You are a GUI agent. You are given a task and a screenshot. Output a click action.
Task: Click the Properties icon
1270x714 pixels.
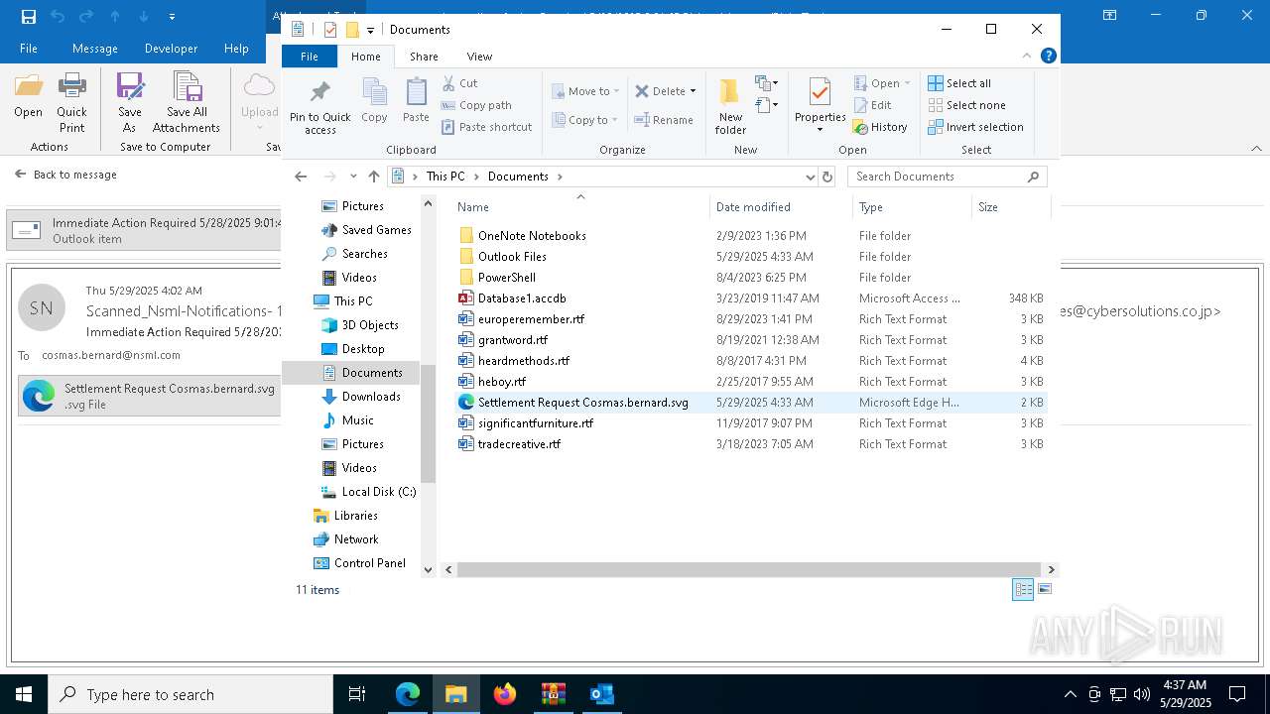point(820,92)
